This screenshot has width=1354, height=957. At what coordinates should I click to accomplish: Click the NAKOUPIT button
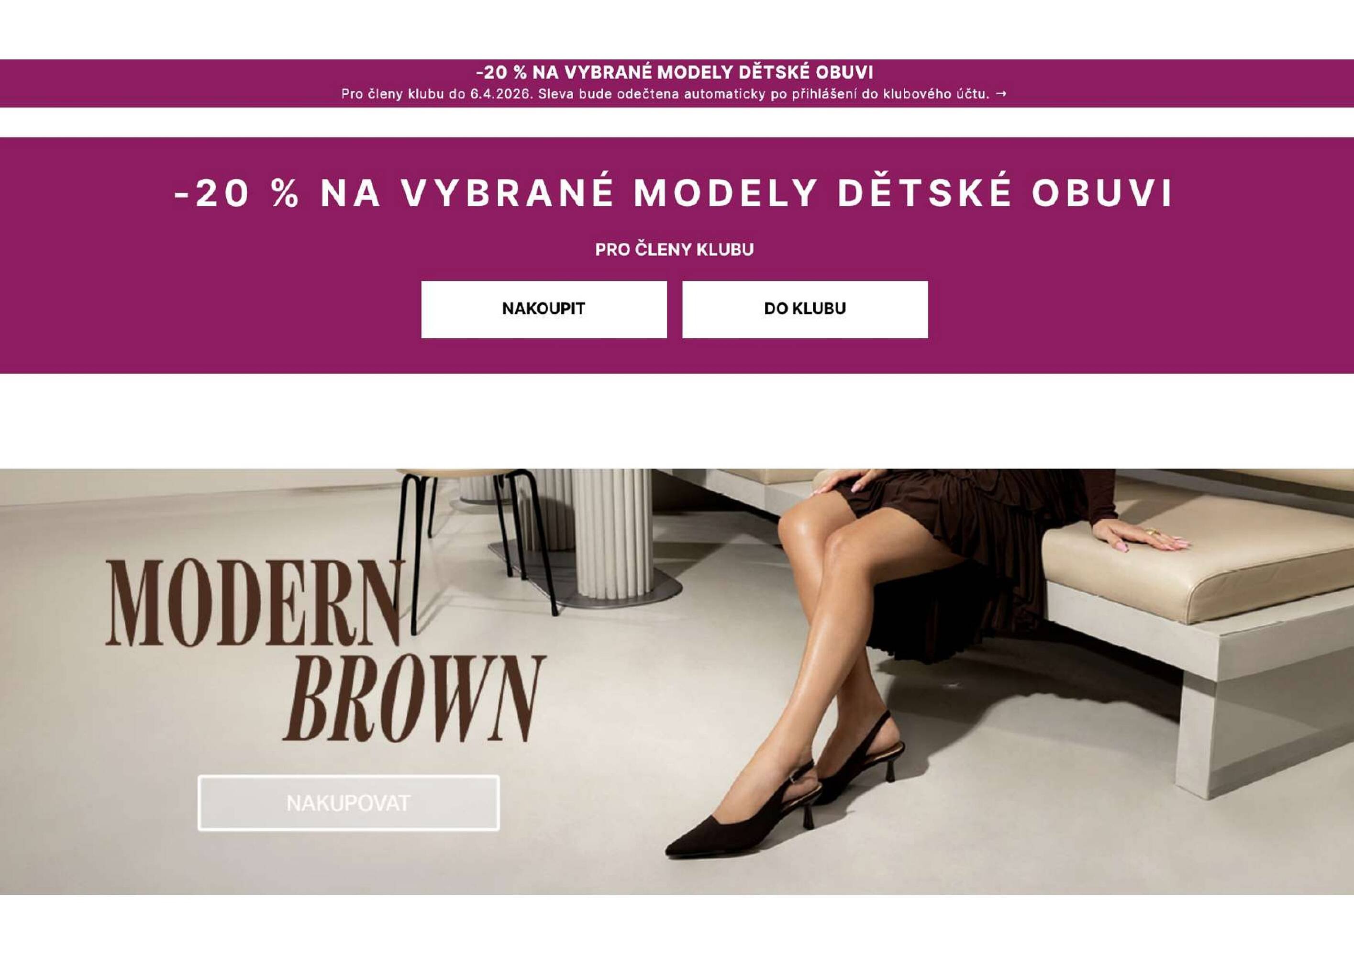point(544,309)
